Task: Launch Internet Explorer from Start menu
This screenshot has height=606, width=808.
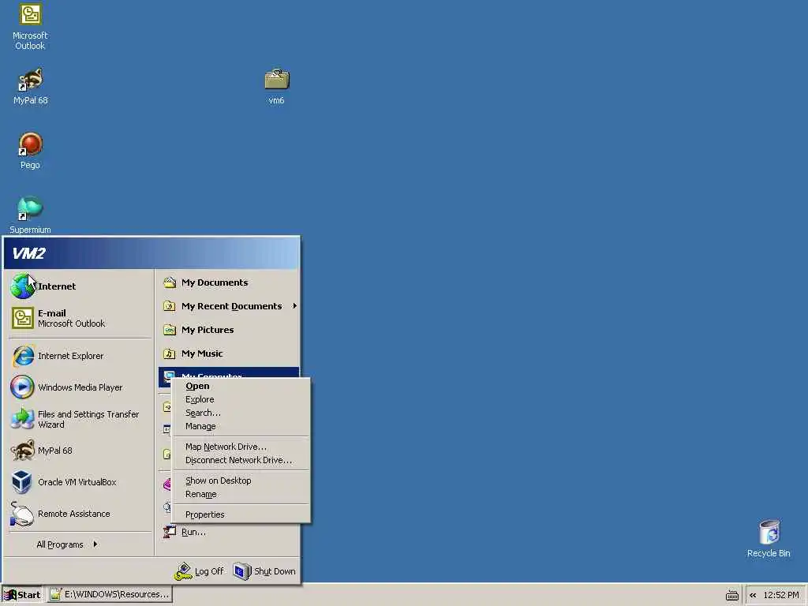Action: (x=80, y=356)
